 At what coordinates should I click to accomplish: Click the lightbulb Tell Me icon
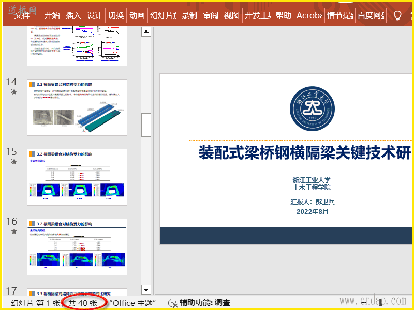coord(397,16)
